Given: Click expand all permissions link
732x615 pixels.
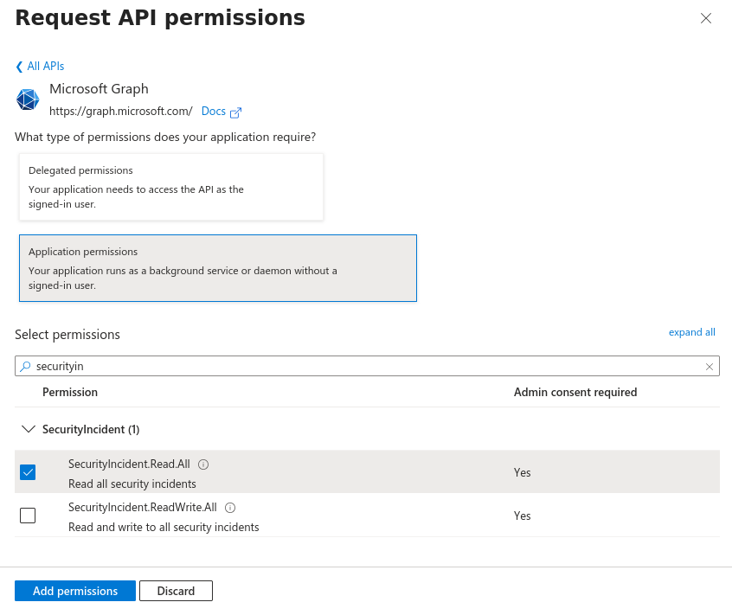Looking at the screenshot, I should pos(691,332).
